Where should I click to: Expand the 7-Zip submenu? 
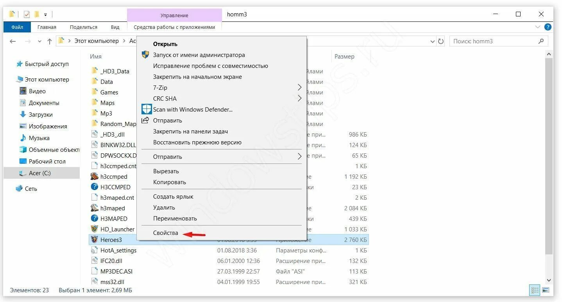(222, 88)
